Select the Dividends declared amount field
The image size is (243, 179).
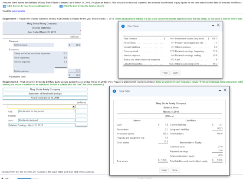click(82, 120)
